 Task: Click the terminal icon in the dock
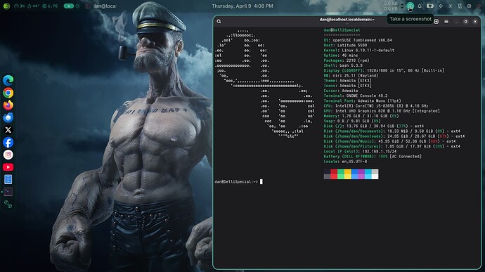(8, 192)
